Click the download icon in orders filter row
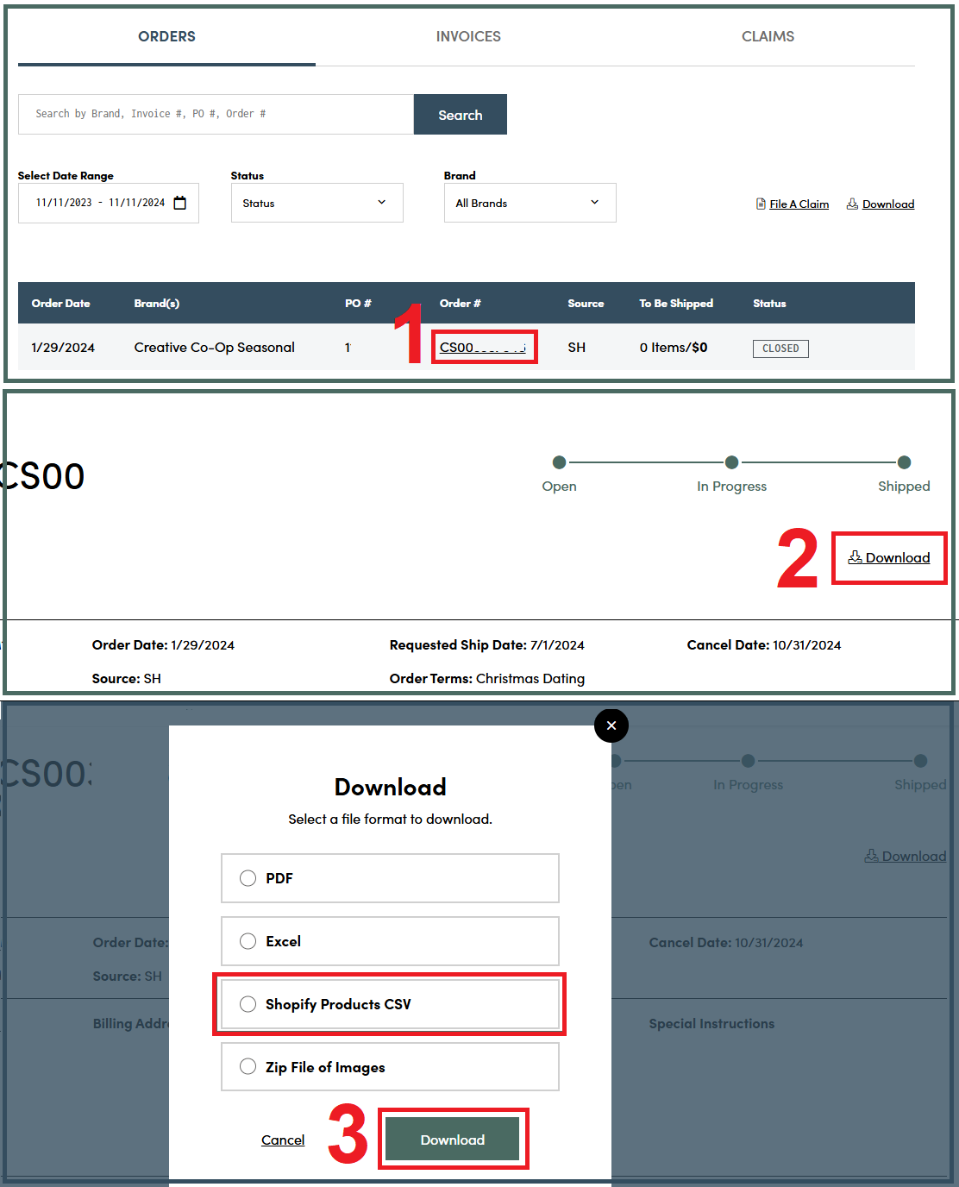This screenshot has width=959, height=1187. click(852, 204)
